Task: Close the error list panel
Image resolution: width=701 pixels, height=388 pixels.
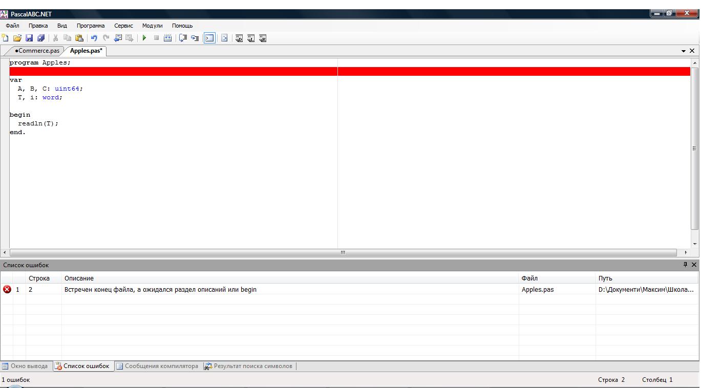Action: (x=694, y=265)
